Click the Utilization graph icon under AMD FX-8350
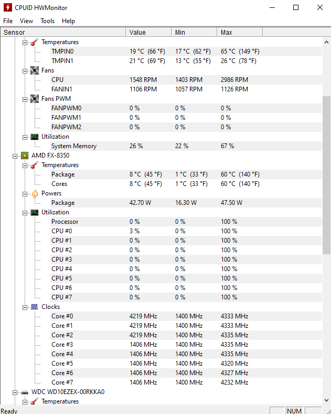This screenshot has width=331, height=414. 35,213
